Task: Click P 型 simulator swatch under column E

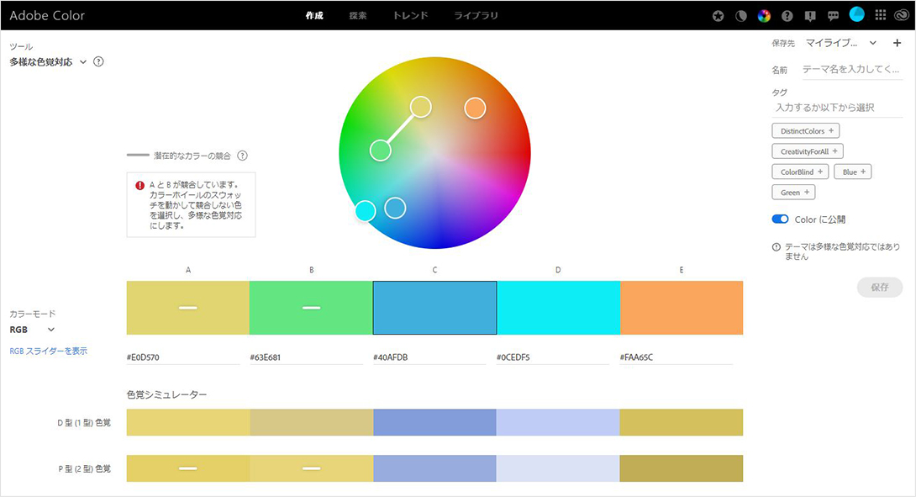Action: click(x=682, y=468)
